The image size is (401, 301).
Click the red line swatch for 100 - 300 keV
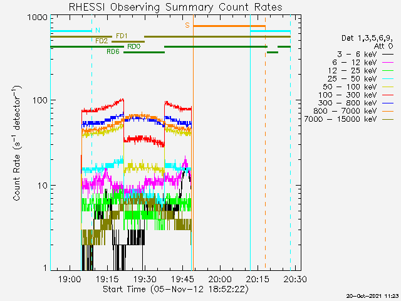[388, 95]
